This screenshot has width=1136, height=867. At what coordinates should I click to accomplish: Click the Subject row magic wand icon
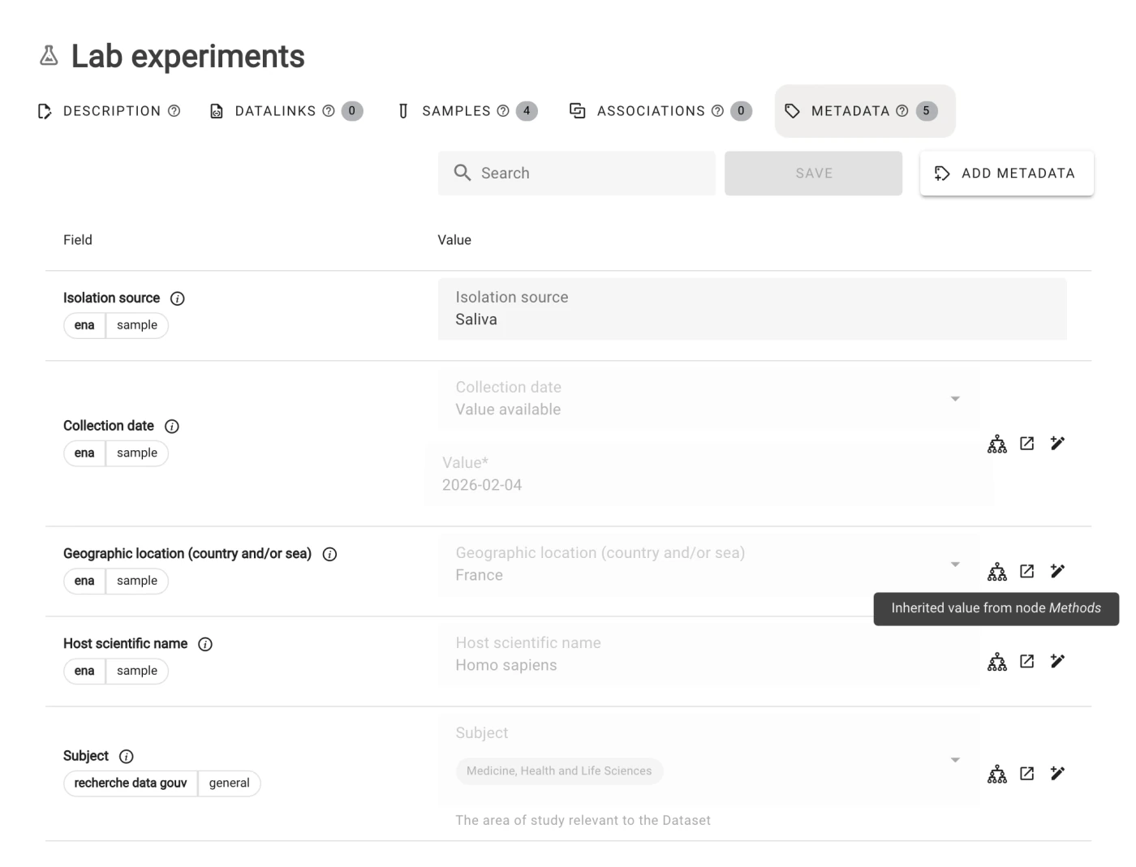pos(1057,773)
